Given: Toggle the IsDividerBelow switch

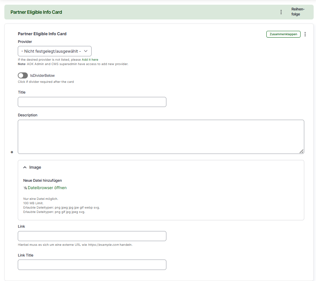Looking at the screenshot, I should click(23, 75).
